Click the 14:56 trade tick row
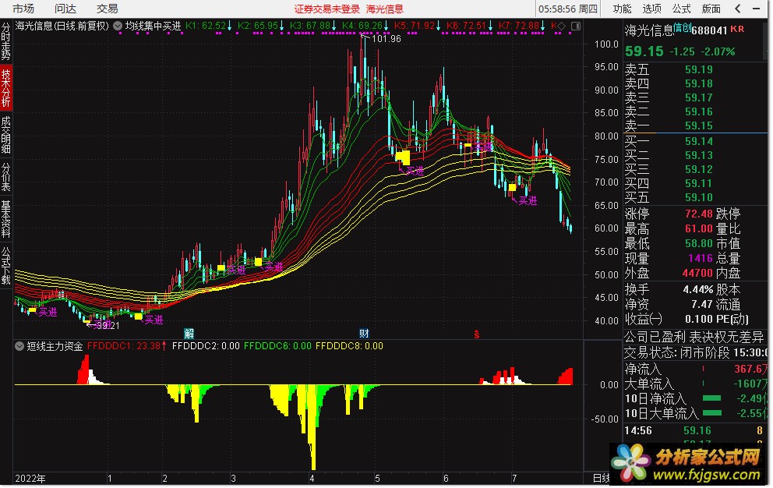773x488 pixels. [x=694, y=431]
